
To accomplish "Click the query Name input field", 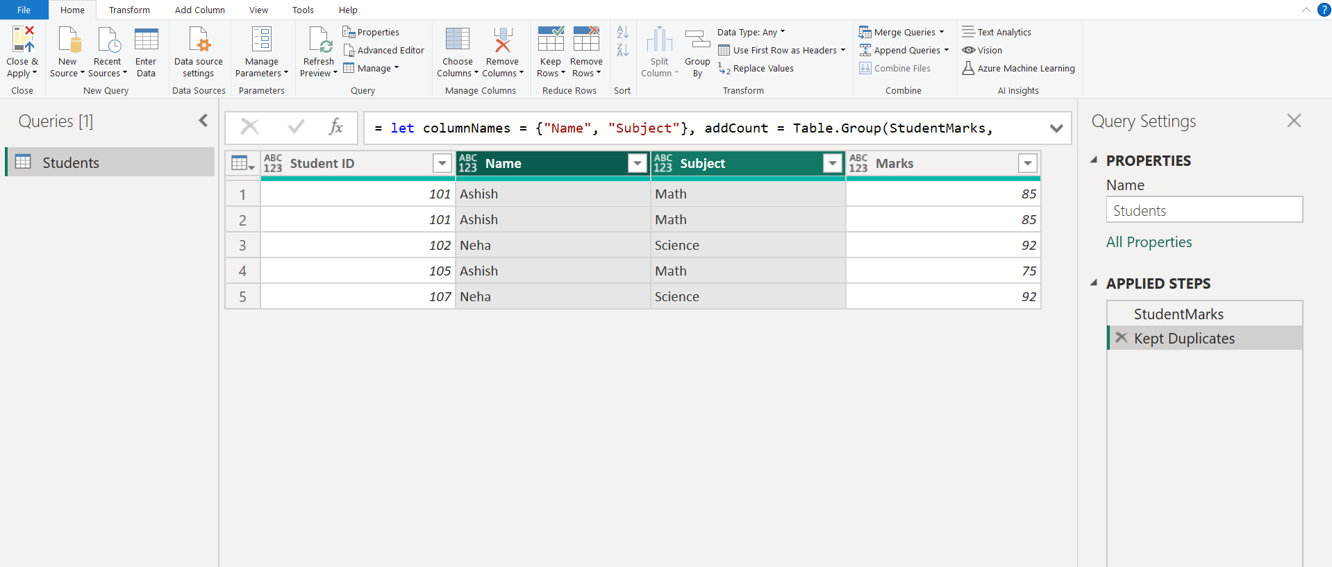I will tap(1204, 210).
